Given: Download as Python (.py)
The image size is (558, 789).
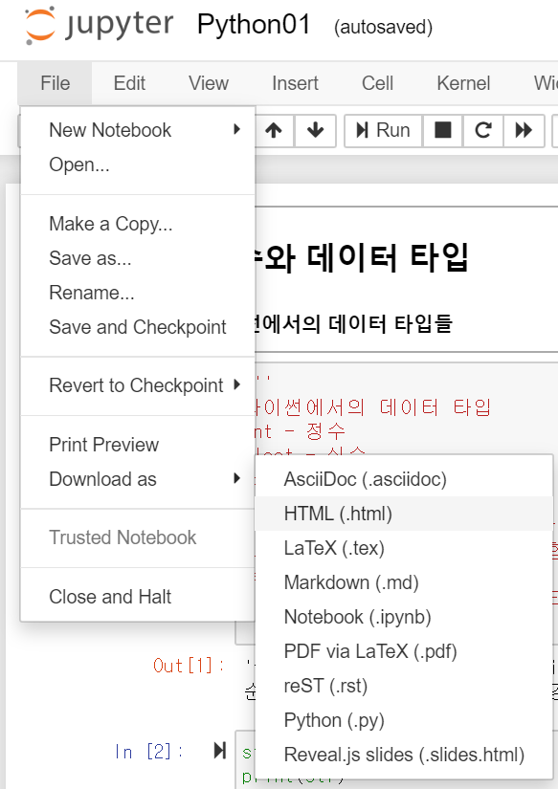Looking at the screenshot, I should (404, 720).
